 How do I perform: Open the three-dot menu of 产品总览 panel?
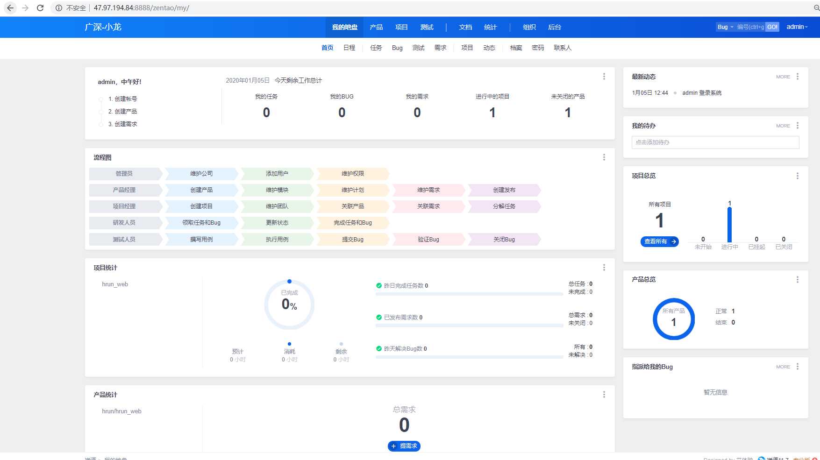click(x=798, y=279)
